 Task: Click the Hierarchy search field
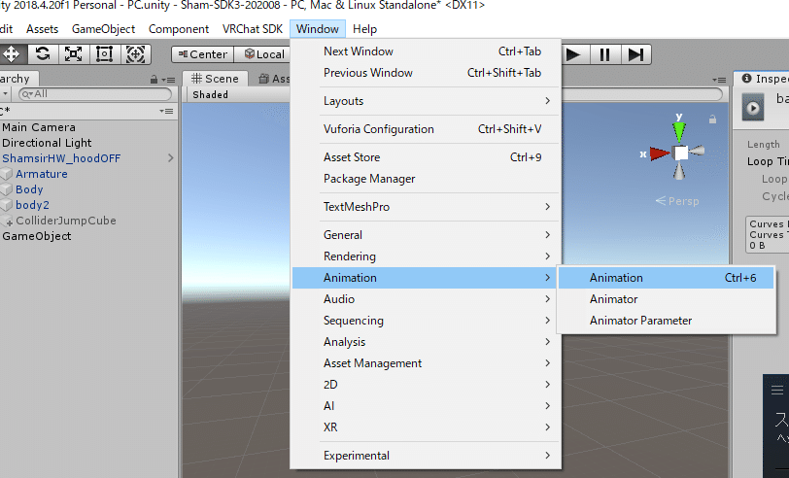coord(95,93)
